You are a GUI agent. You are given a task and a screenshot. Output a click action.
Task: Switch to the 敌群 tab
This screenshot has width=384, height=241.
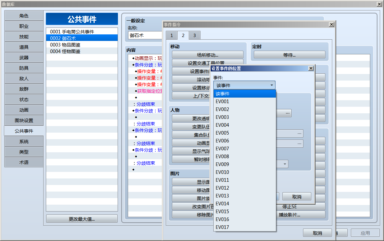pos(24,89)
